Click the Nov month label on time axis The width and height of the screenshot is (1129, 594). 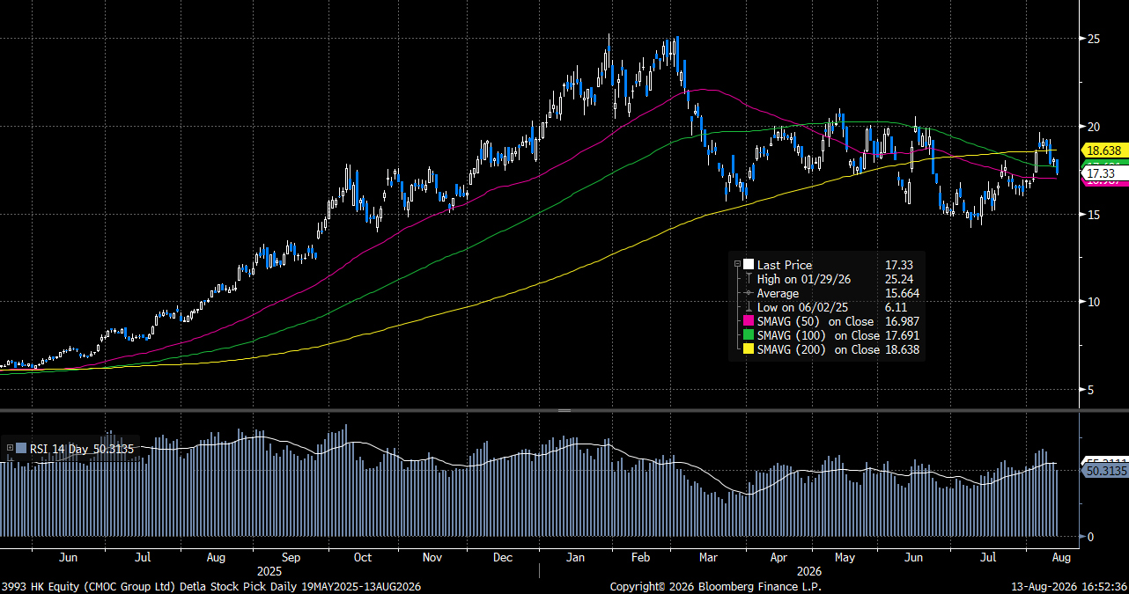432,558
